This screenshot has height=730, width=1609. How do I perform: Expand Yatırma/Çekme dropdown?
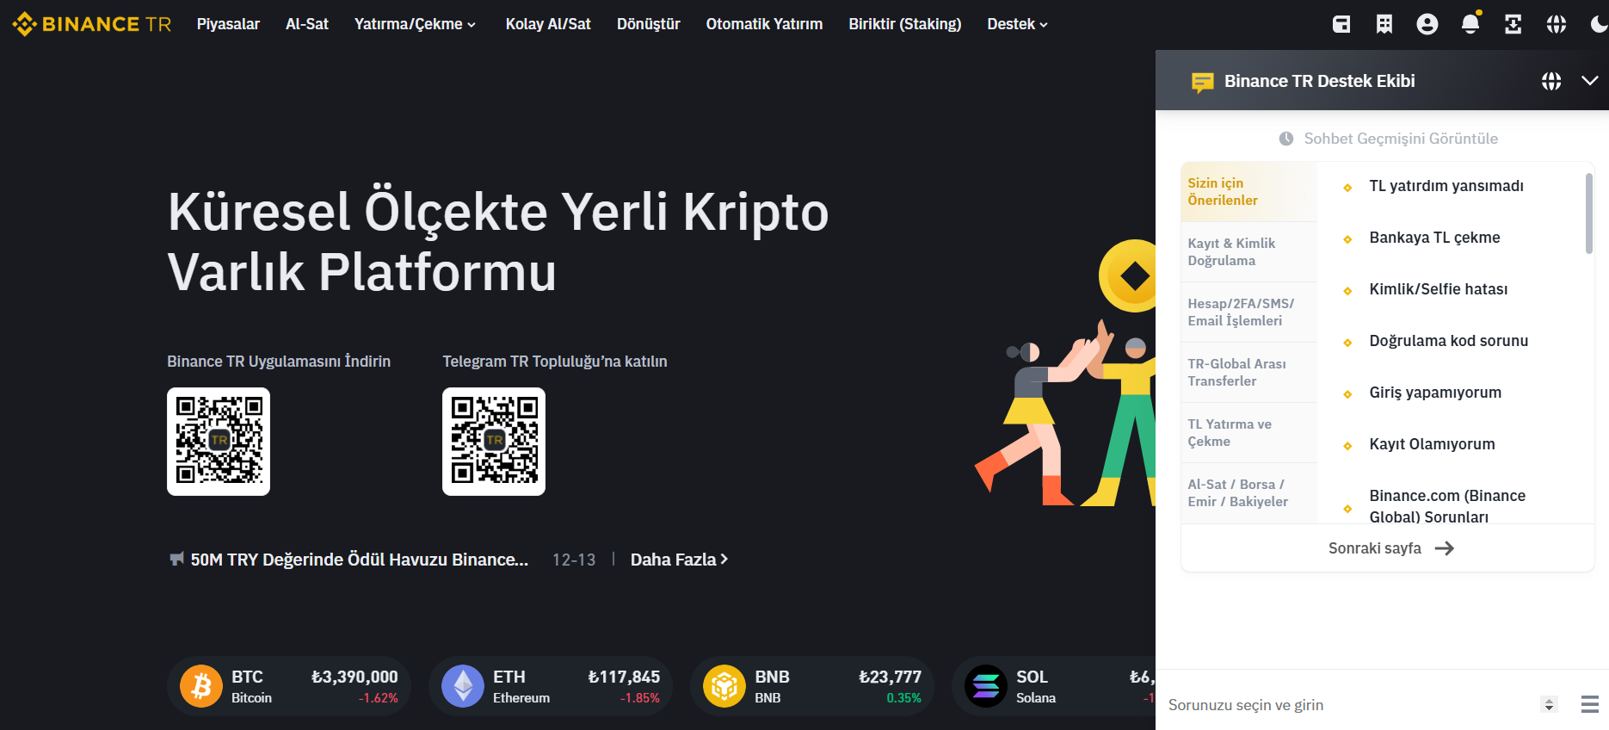[x=415, y=24]
